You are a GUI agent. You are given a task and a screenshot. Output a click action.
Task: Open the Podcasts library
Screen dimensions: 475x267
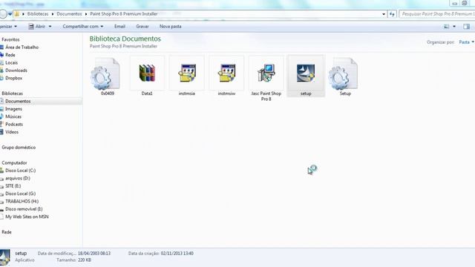point(14,125)
